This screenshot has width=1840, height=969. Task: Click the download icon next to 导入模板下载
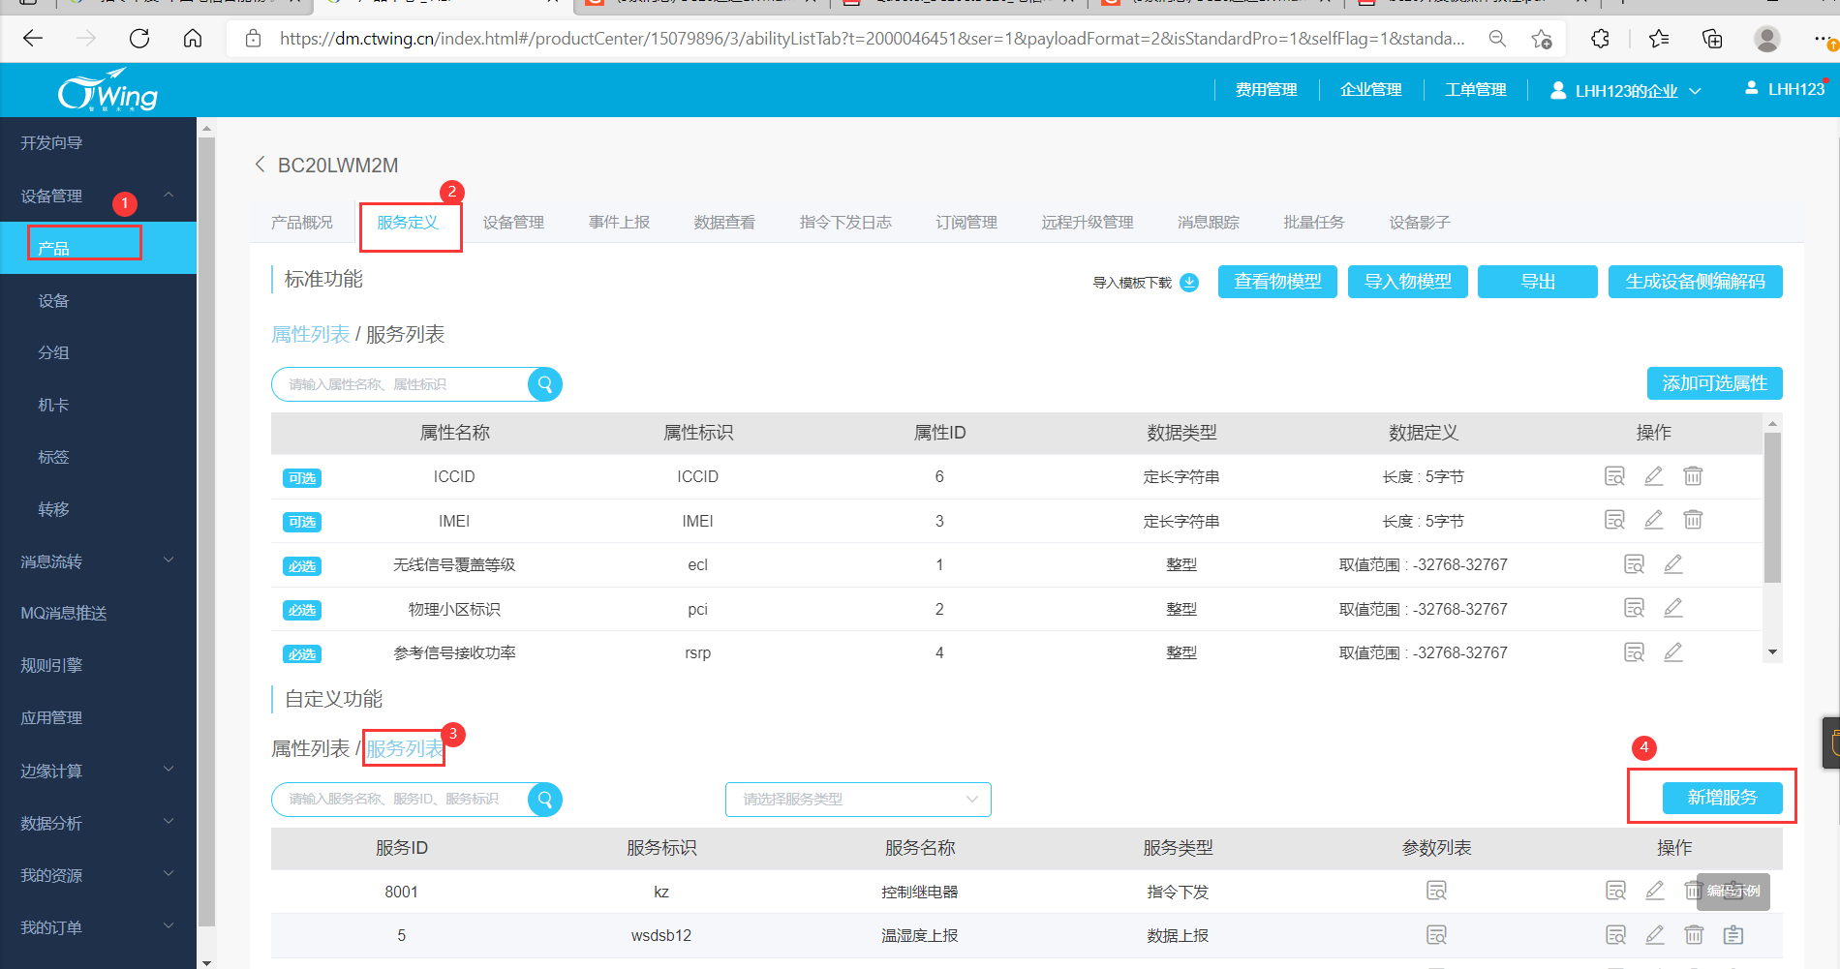click(x=1189, y=283)
